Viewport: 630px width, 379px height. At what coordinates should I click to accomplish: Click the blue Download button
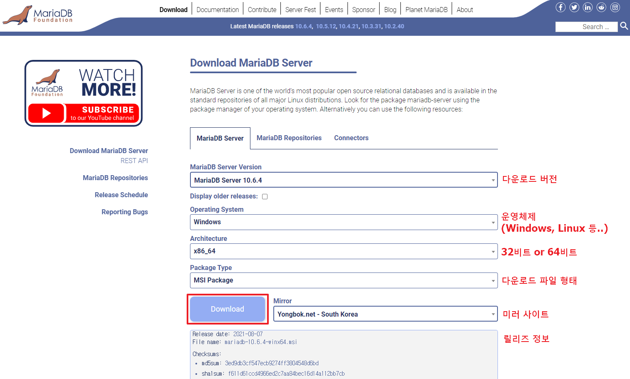(x=227, y=309)
